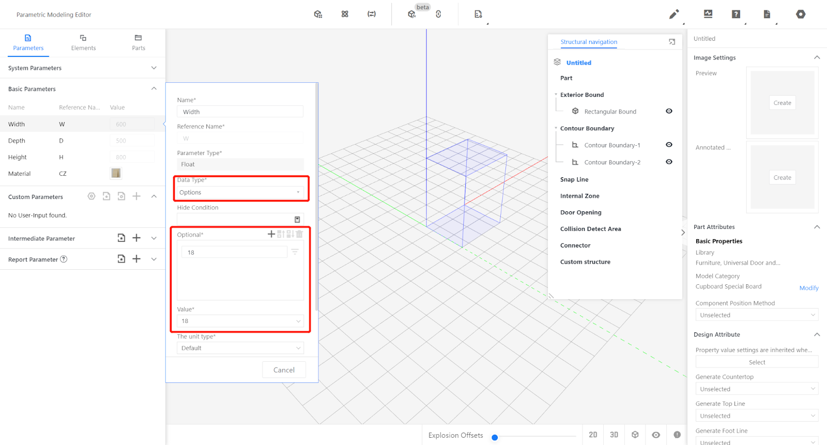This screenshot has width=827, height=445.
Task: Click the Cancel button
Action: point(284,370)
